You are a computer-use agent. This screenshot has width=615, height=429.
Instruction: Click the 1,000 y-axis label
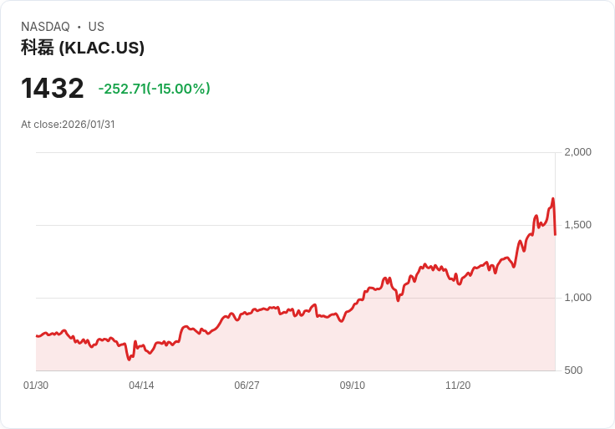[577, 298]
